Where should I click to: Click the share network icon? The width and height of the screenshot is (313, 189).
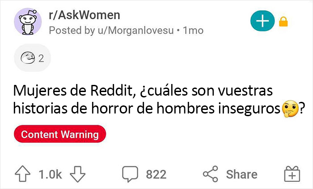(211, 174)
